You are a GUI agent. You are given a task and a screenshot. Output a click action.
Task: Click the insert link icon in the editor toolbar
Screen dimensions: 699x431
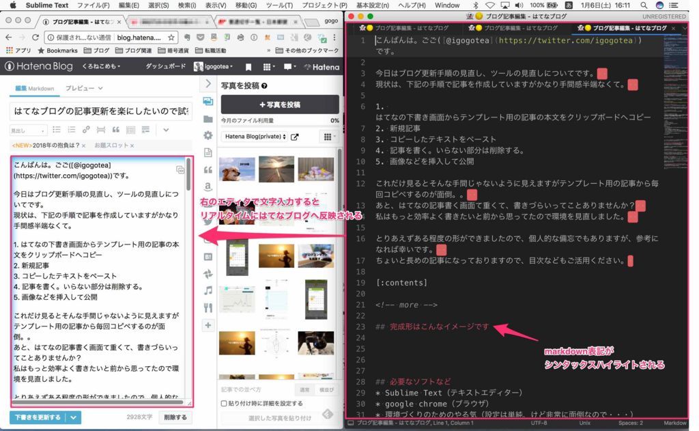pyautogui.click(x=86, y=129)
